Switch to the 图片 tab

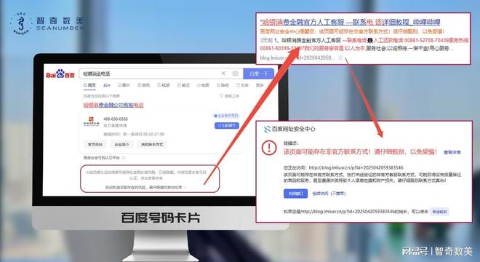tap(124, 85)
